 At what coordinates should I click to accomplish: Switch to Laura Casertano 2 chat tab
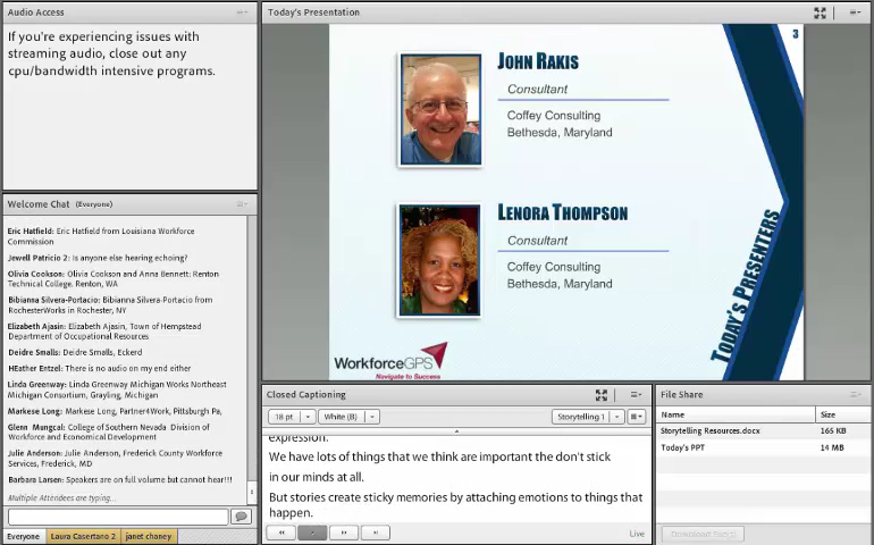click(x=83, y=536)
